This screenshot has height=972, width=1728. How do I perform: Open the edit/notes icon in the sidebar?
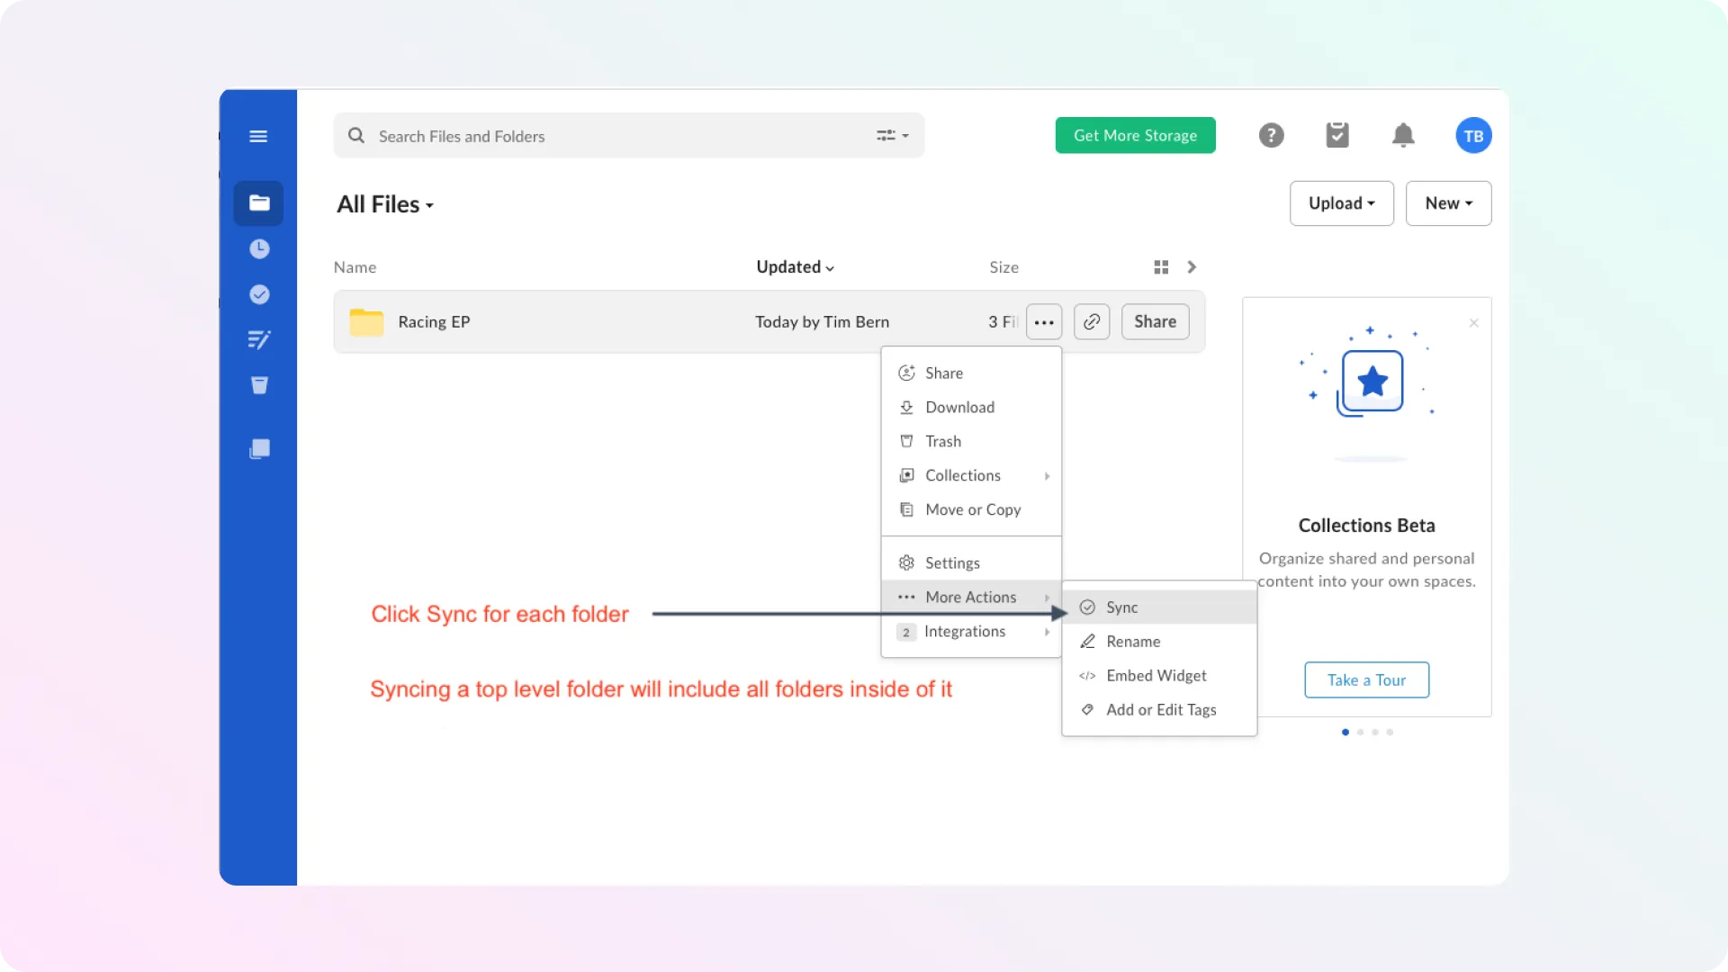[x=259, y=339]
